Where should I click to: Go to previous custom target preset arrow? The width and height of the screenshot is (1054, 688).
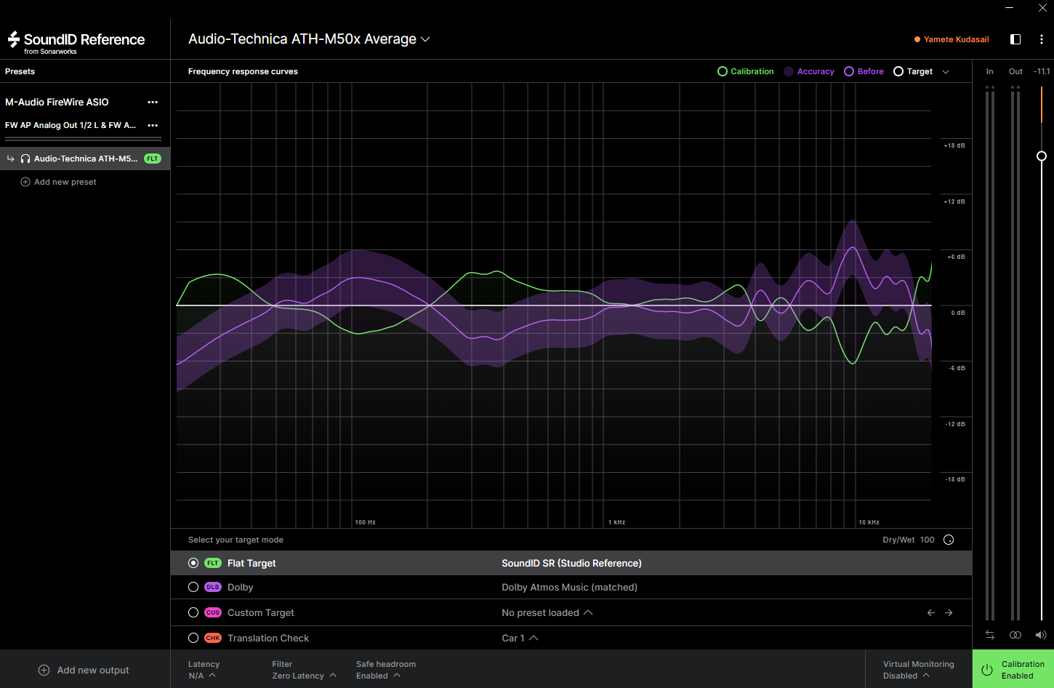931,613
